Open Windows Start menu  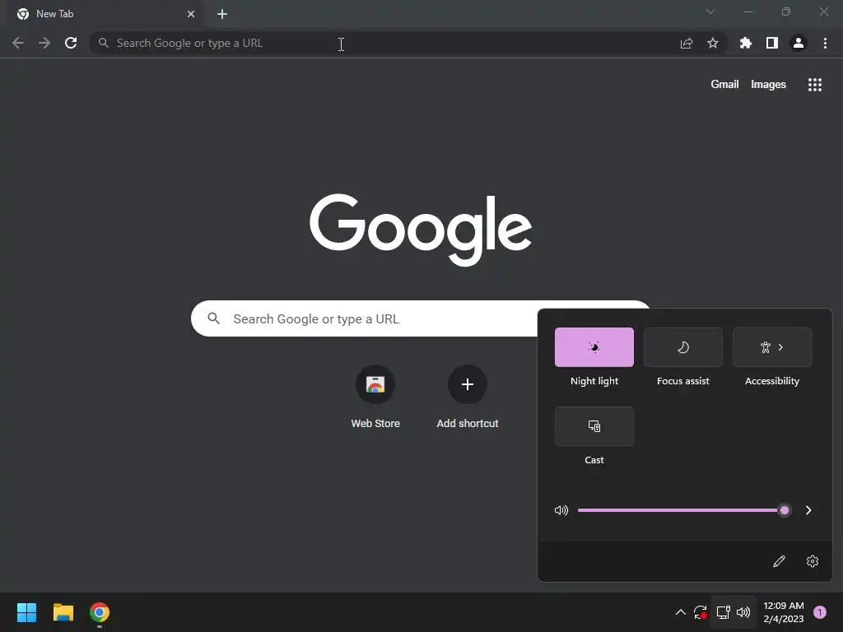(26, 612)
